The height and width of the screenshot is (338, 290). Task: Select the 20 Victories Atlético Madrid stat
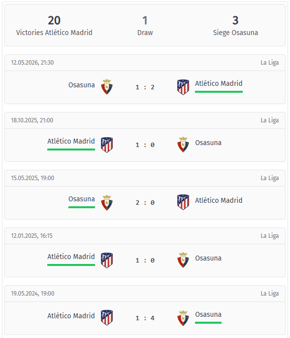point(54,26)
